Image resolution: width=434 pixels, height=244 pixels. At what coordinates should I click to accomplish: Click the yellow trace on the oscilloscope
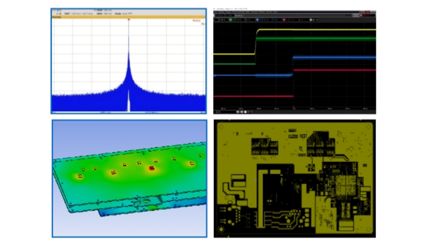pos(314,30)
